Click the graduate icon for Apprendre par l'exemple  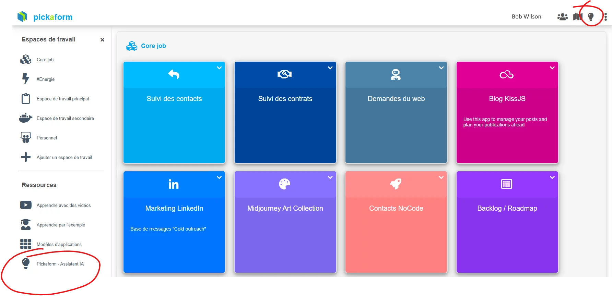[x=26, y=224]
